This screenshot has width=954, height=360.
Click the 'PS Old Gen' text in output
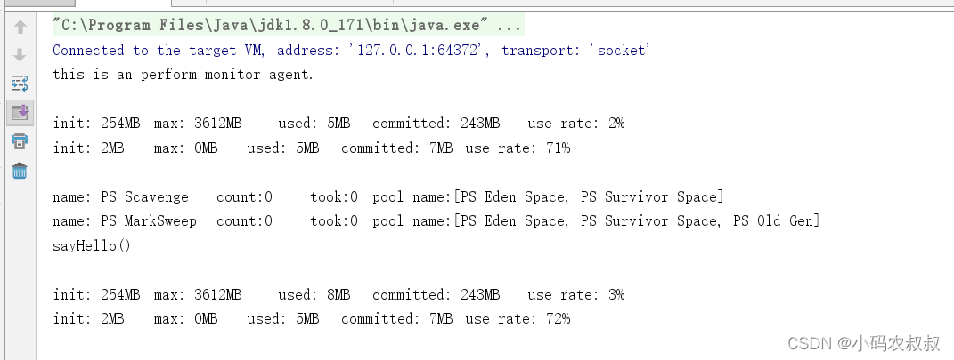point(772,221)
